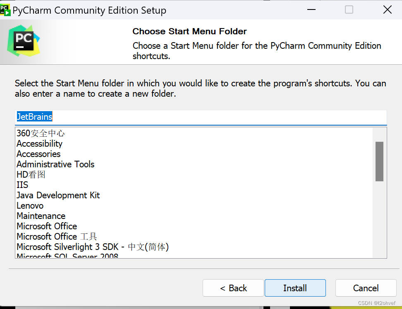This screenshot has width=402, height=309.
Task: Select the Microsoft Office folder
Action: coord(46,226)
